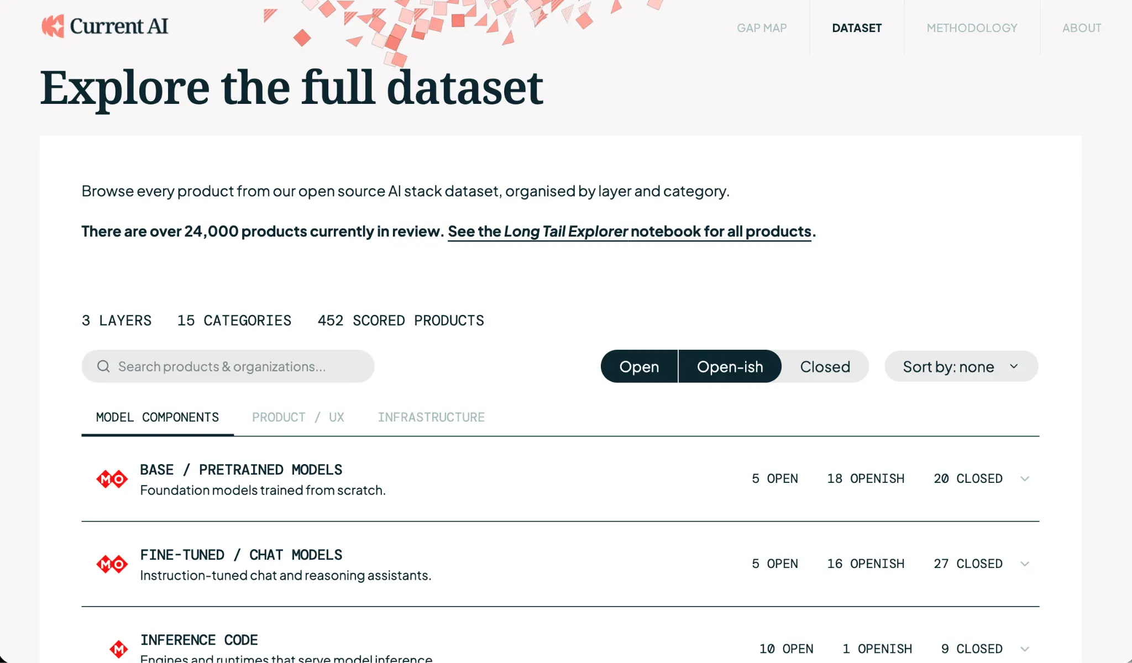Go to the Gap Map page
This screenshot has width=1132, height=663.
[x=762, y=28]
